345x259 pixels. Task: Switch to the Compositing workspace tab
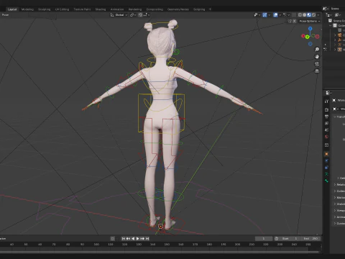[155, 9]
